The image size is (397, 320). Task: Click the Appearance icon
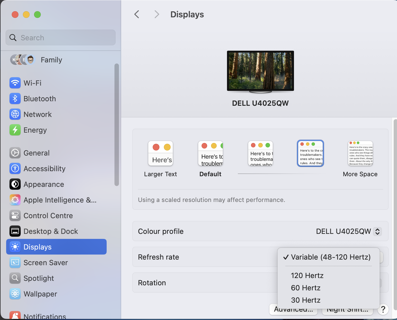point(15,184)
